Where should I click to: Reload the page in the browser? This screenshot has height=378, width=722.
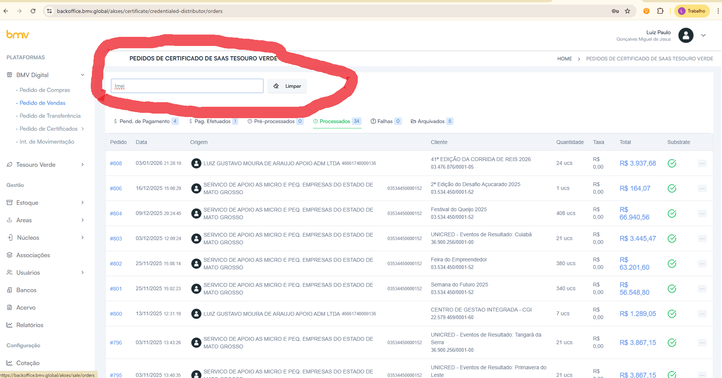tap(33, 11)
